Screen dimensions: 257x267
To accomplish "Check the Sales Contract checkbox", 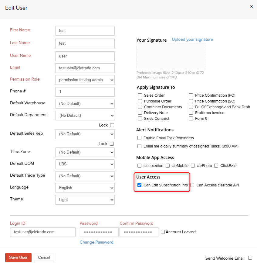I will [140, 119].
